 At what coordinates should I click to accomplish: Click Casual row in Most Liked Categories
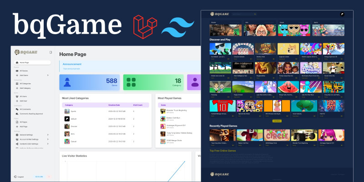point(106,142)
